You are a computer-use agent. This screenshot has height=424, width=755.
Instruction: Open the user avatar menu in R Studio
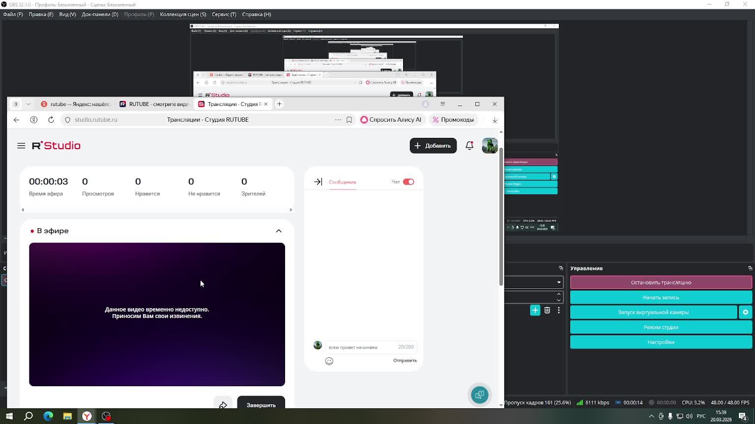[490, 146]
